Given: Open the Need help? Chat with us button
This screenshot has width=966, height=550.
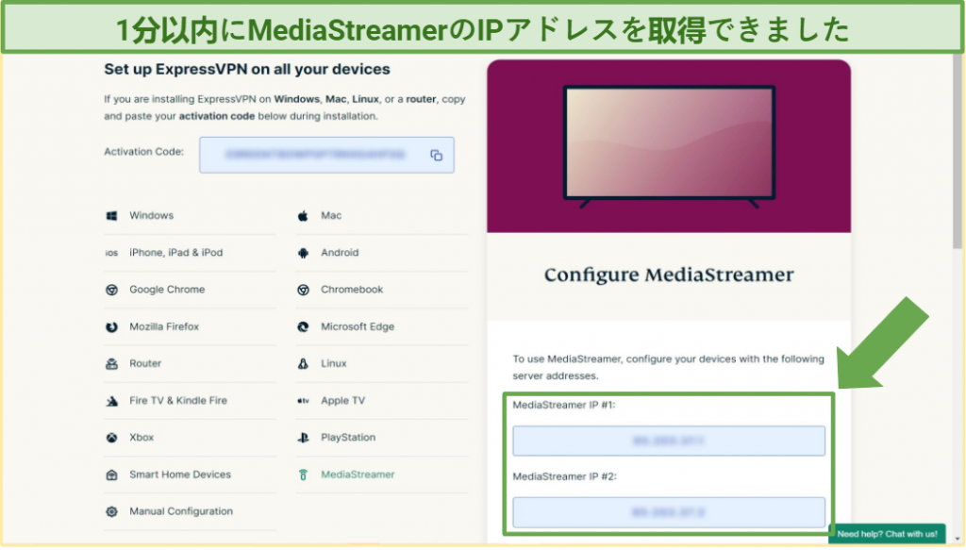Looking at the screenshot, I should point(887,535).
